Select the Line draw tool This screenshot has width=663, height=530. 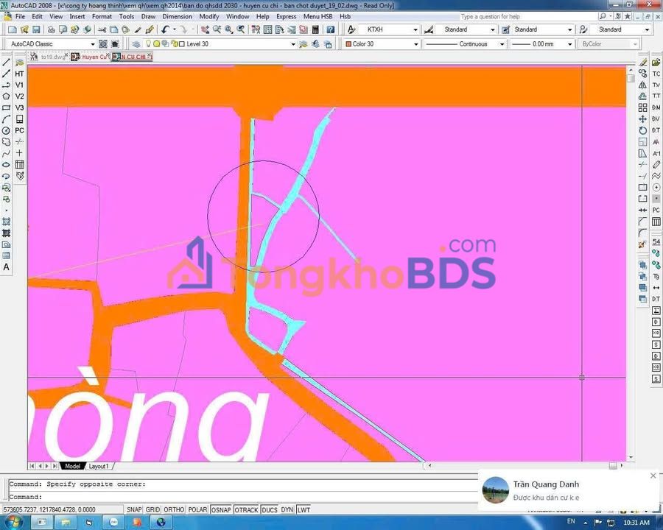(x=7, y=63)
